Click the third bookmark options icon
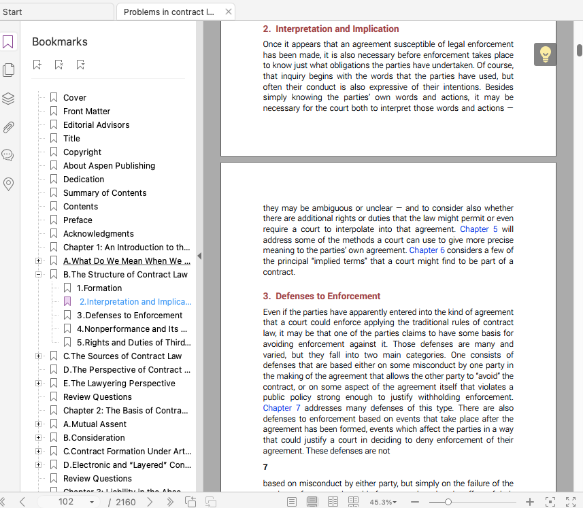 click(80, 65)
